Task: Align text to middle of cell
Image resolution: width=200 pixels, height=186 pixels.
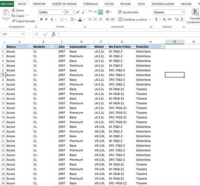Action: coord(95,12)
